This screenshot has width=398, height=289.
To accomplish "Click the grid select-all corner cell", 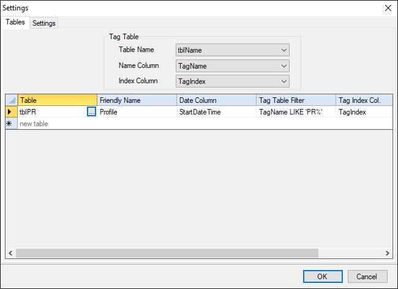I will coord(12,100).
